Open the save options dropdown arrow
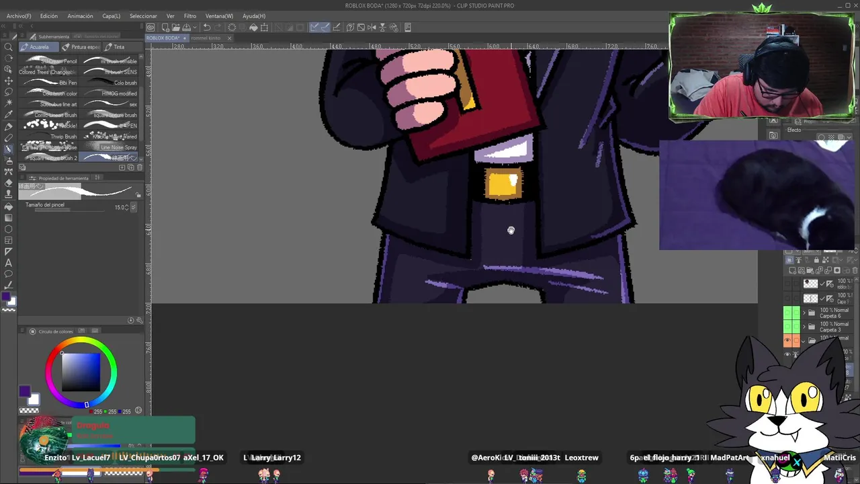860x484 pixels. coord(196,28)
